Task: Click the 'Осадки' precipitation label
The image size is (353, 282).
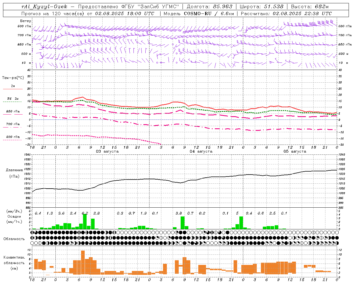Action: 14,216
